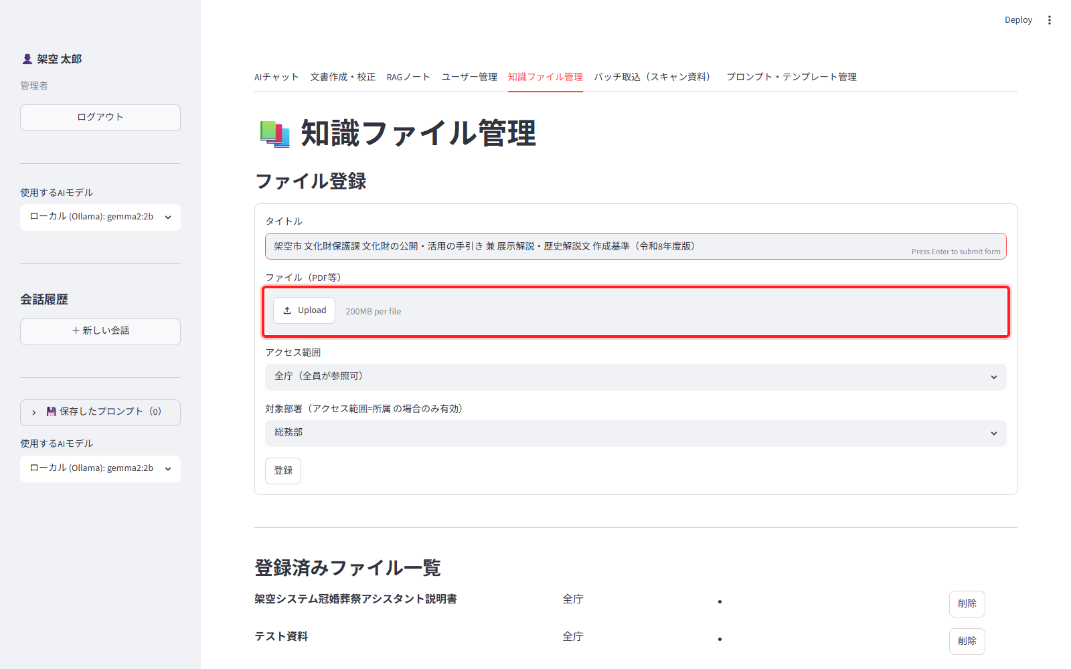Go to the RAGノート tab
The image size is (1071, 669).
408,77
